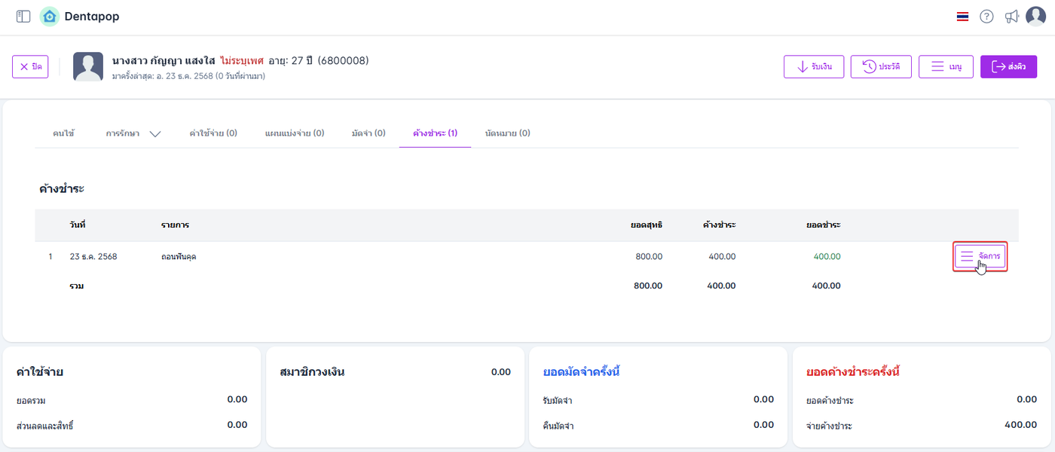Click the รับเงิน receive payment button
The height and width of the screenshot is (452, 1055).
(813, 67)
